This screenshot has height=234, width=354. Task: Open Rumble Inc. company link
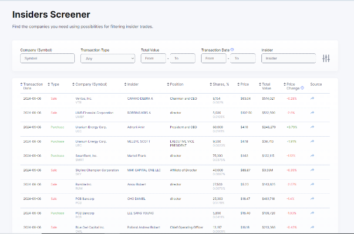tap(84, 184)
